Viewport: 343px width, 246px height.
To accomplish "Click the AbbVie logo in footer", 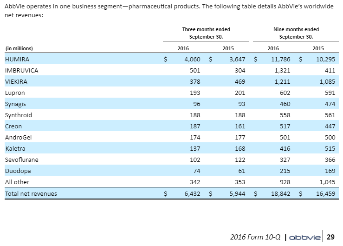I will click(305, 238).
